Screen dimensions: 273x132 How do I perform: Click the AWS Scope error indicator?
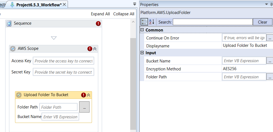pyautogui.click(x=90, y=49)
